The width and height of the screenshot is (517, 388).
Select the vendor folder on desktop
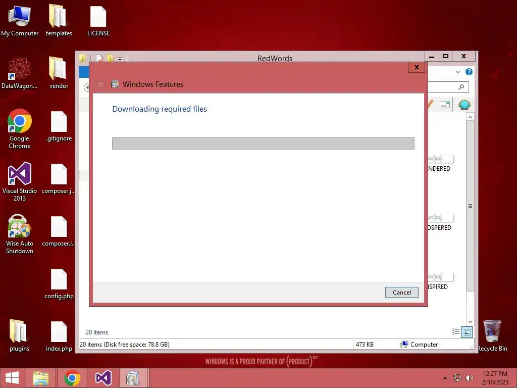59,73
